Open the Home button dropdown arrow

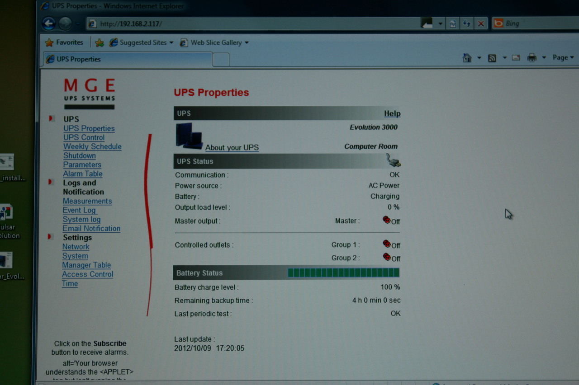pos(479,58)
